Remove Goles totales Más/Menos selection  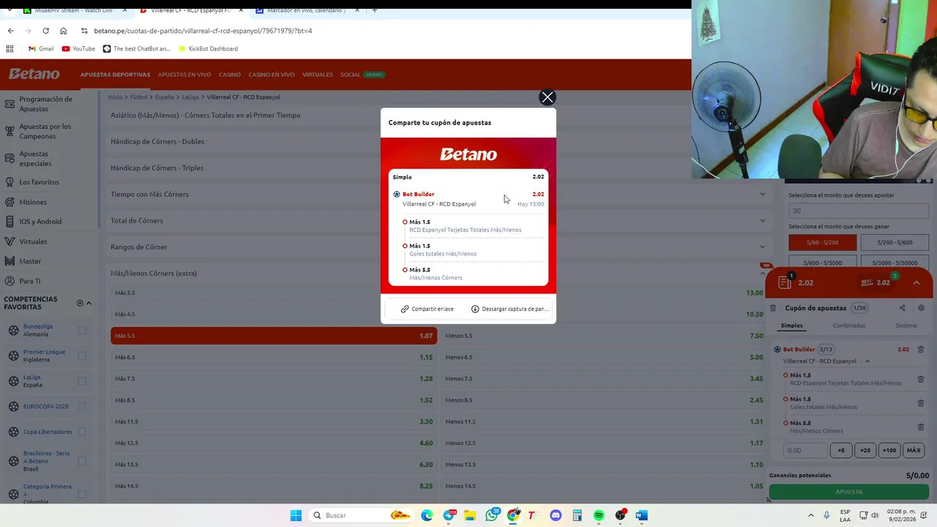click(x=921, y=403)
